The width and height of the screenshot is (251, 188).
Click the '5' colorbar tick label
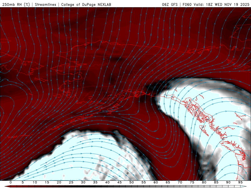coord(23,182)
